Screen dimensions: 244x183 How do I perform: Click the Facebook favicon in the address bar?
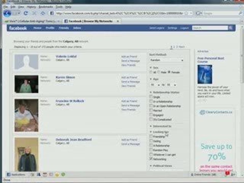(52, 13)
